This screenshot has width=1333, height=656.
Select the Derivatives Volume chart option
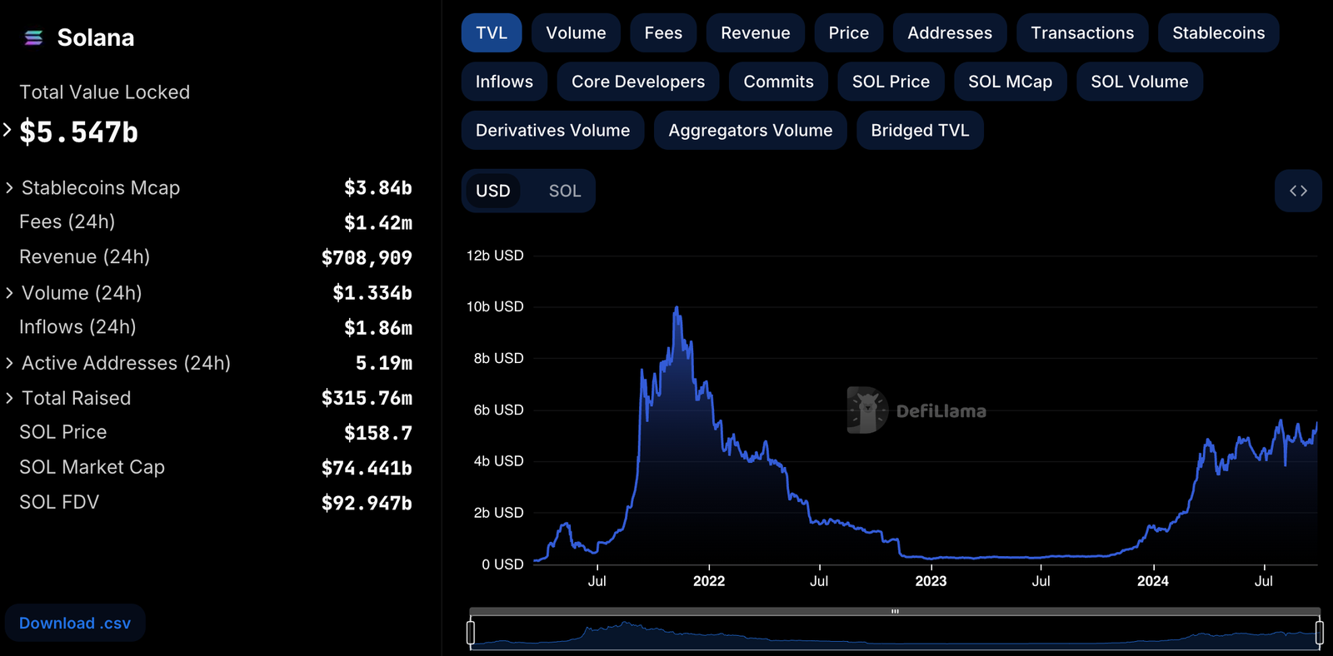tap(552, 131)
